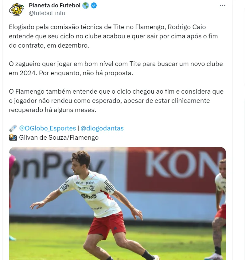Click the pixbet sponsor logo on the shirt

(90, 183)
